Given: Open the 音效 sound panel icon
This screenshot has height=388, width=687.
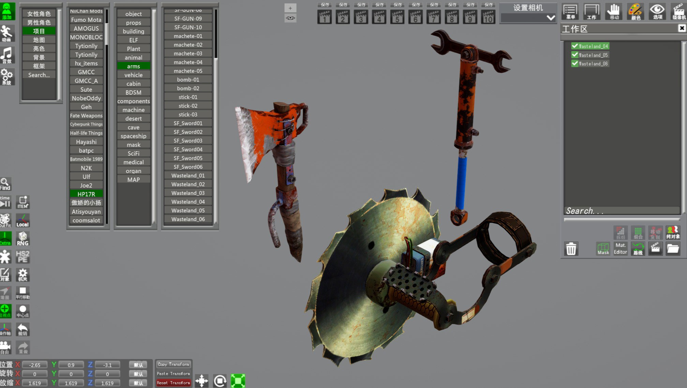Looking at the screenshot, I should [x=7, y=55].
